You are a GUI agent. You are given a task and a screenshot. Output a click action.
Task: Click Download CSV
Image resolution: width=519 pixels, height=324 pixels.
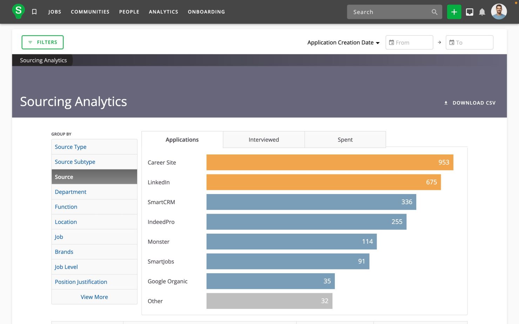coord(470,103)
